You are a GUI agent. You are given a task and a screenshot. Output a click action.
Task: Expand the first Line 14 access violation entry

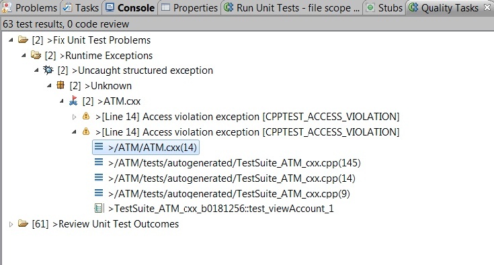click(74, 117)
